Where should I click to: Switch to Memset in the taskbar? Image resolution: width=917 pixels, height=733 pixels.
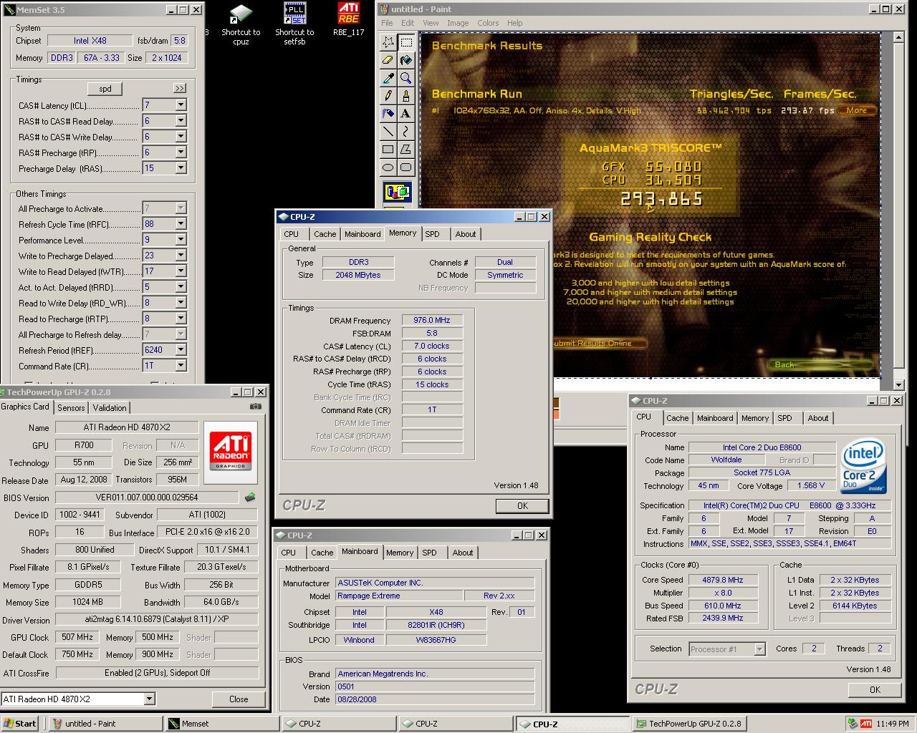[x=221, y=724]
